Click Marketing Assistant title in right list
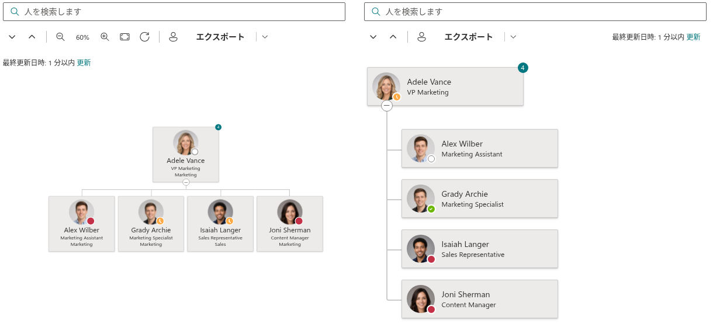The height and width of the screenshot is (327, 713). click(472, 154)
